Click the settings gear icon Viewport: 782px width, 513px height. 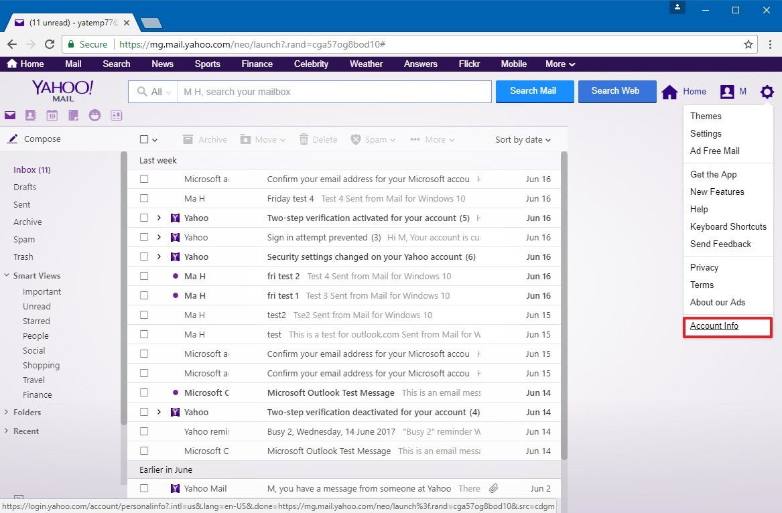[767, 92]
